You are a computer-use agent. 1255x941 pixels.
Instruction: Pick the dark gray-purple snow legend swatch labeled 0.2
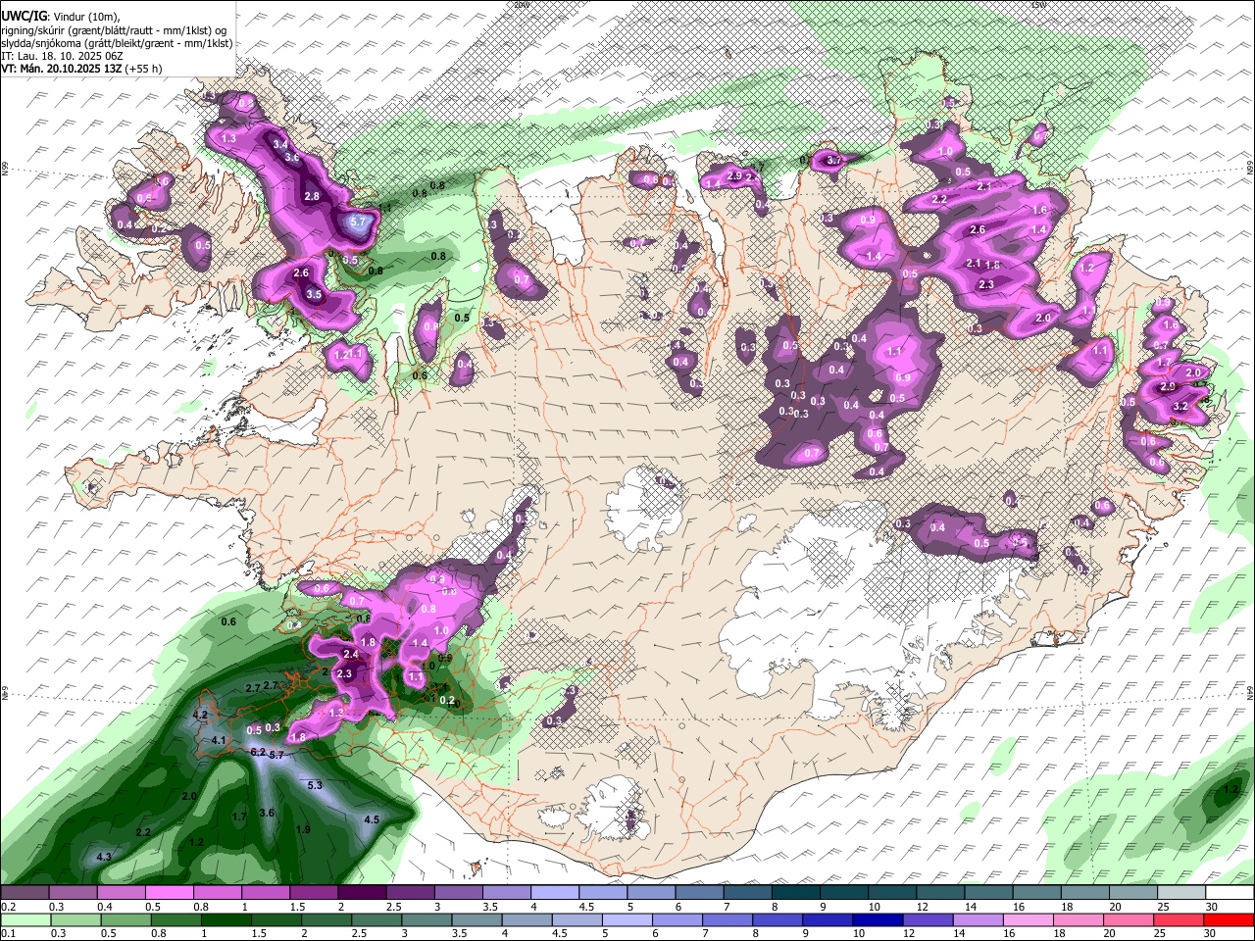point(25,893)
